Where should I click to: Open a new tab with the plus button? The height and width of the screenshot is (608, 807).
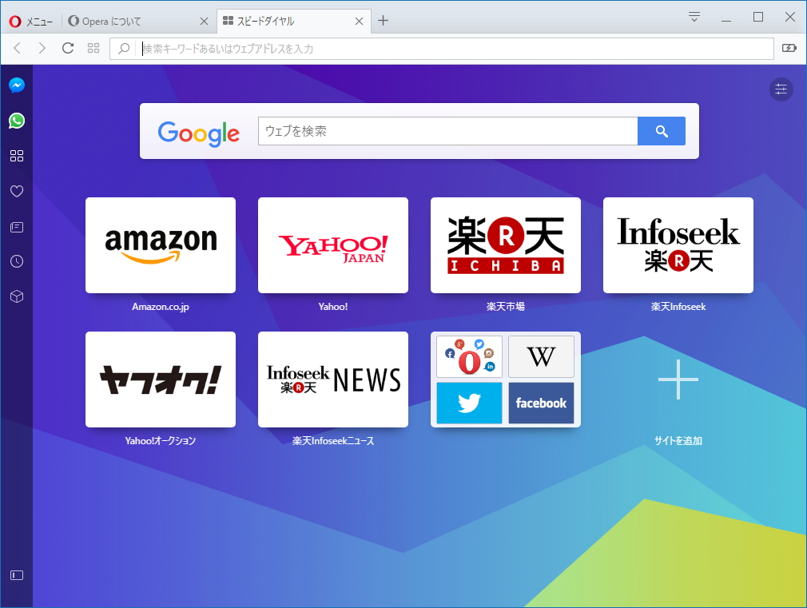[x=383, y=22]
